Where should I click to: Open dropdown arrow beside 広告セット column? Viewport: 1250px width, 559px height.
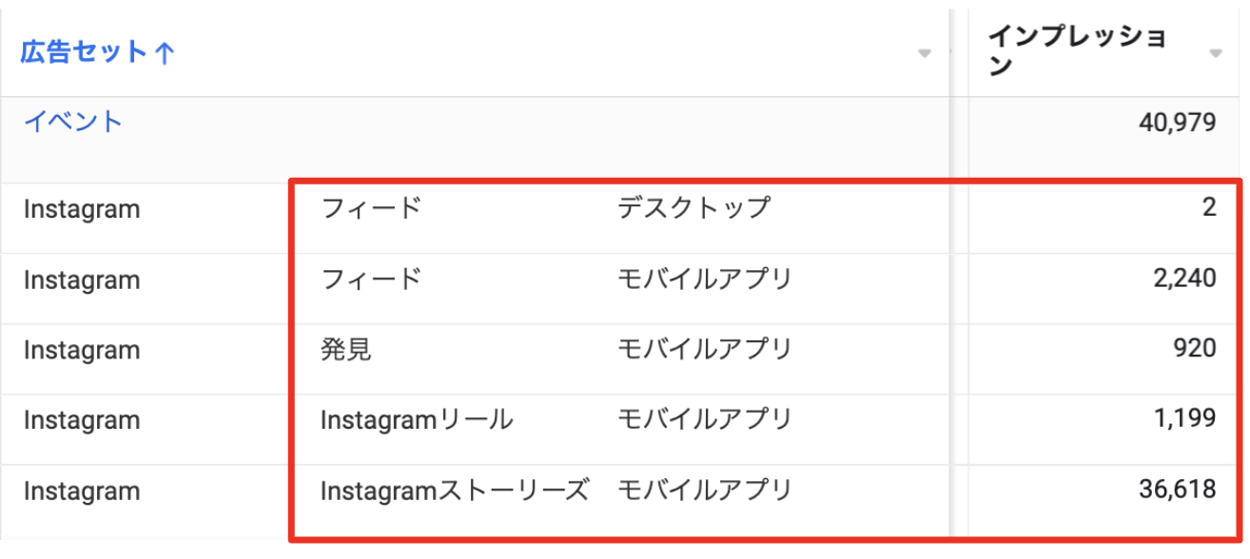924,54
